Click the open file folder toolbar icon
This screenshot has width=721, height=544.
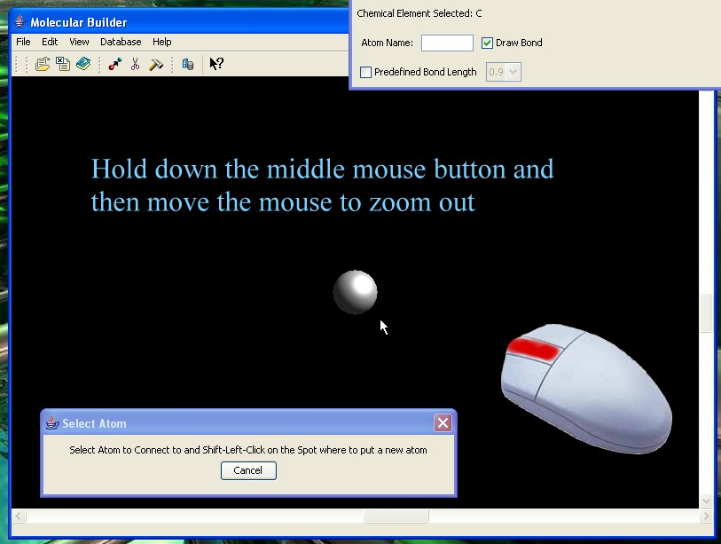[x=43, y=64]
